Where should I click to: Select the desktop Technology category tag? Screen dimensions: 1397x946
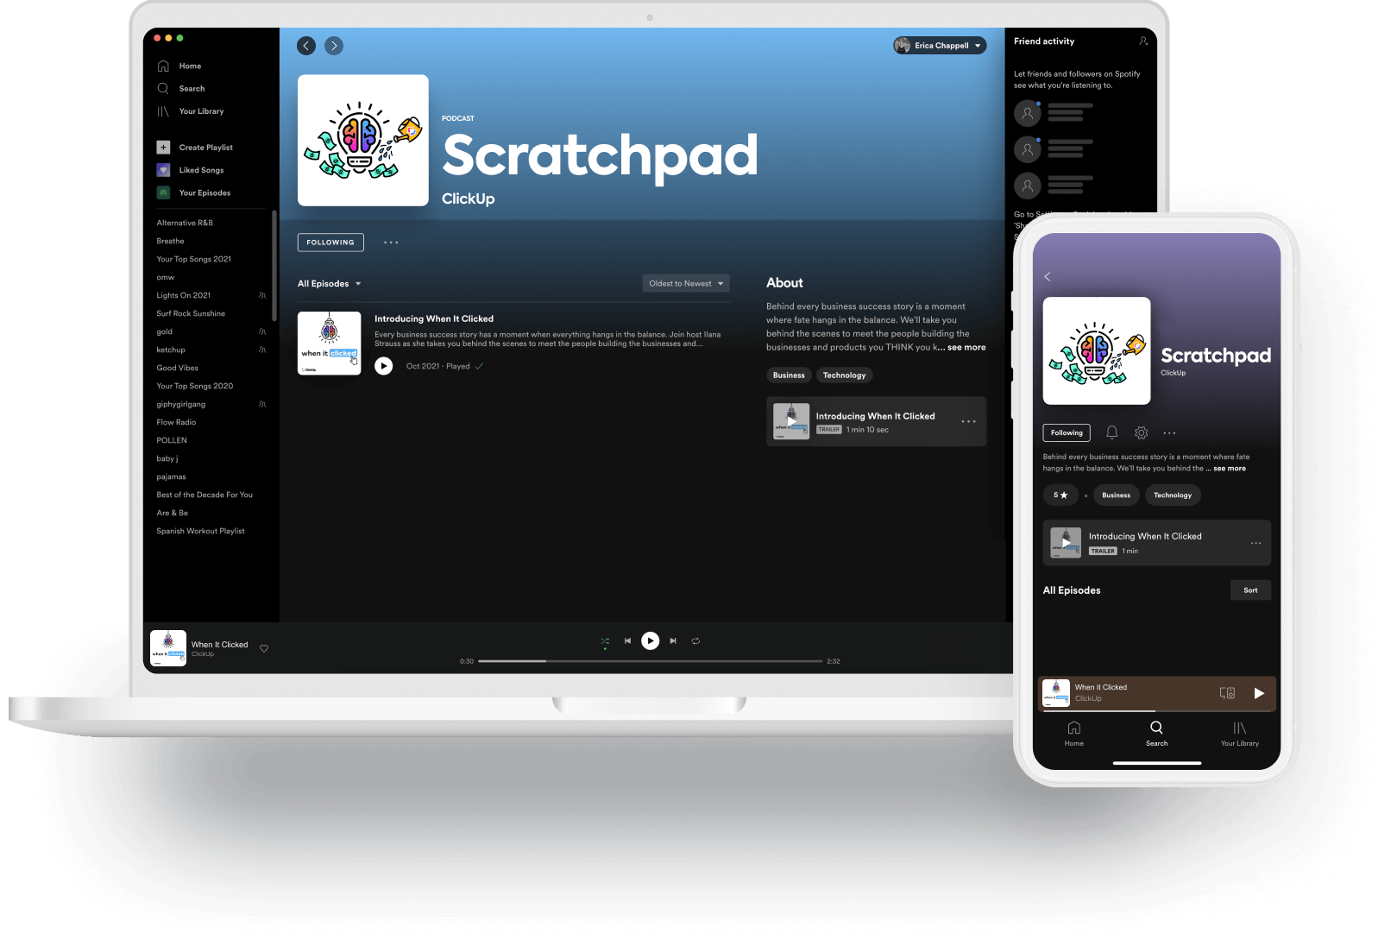844,375
